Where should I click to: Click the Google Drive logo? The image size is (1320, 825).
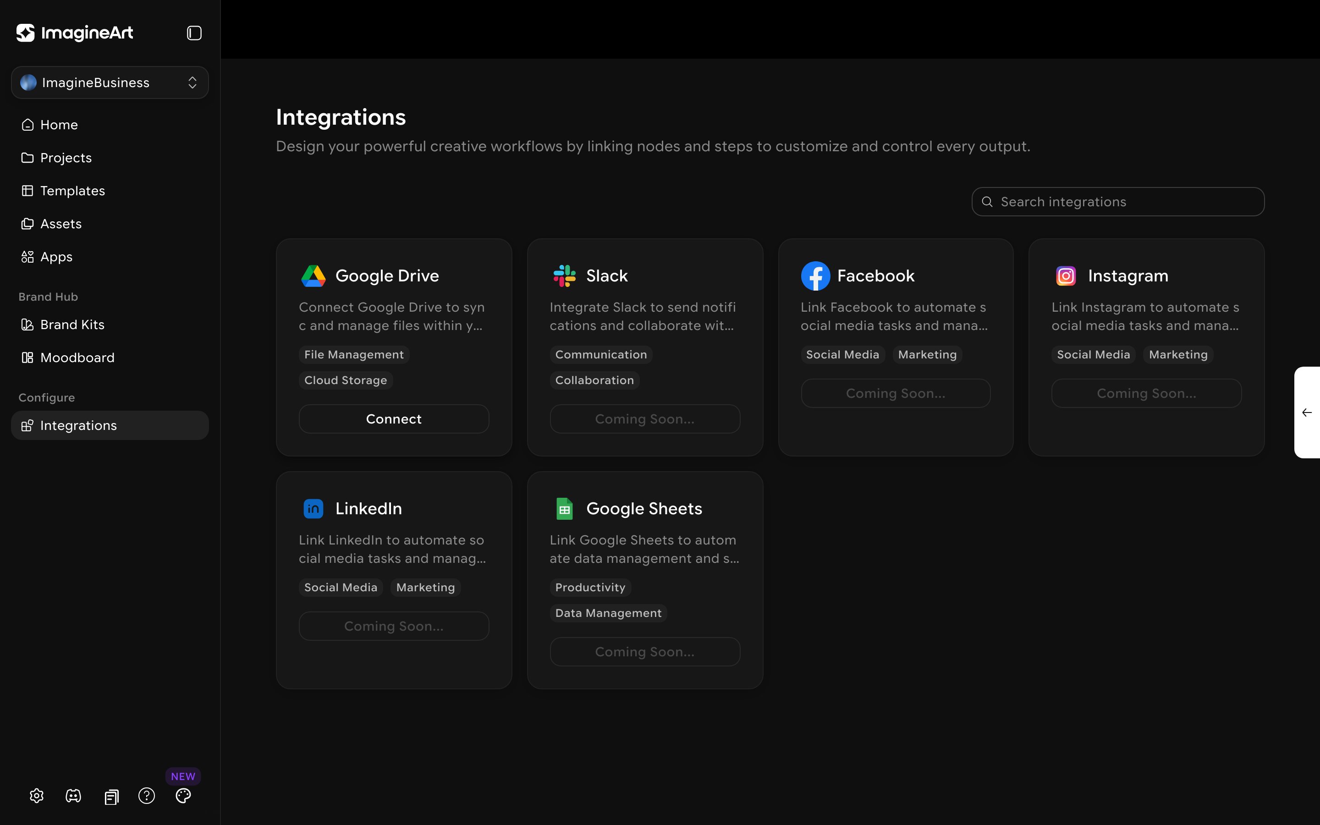point(313,276)
